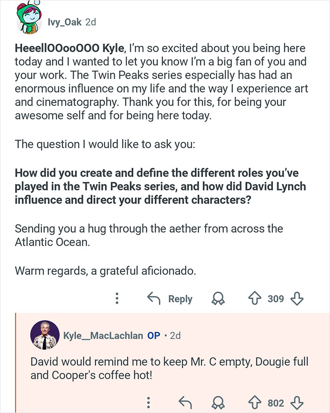Give an award to Kyle's reply
The width and height of the screenshot is (330, 413).
point(218,403)
